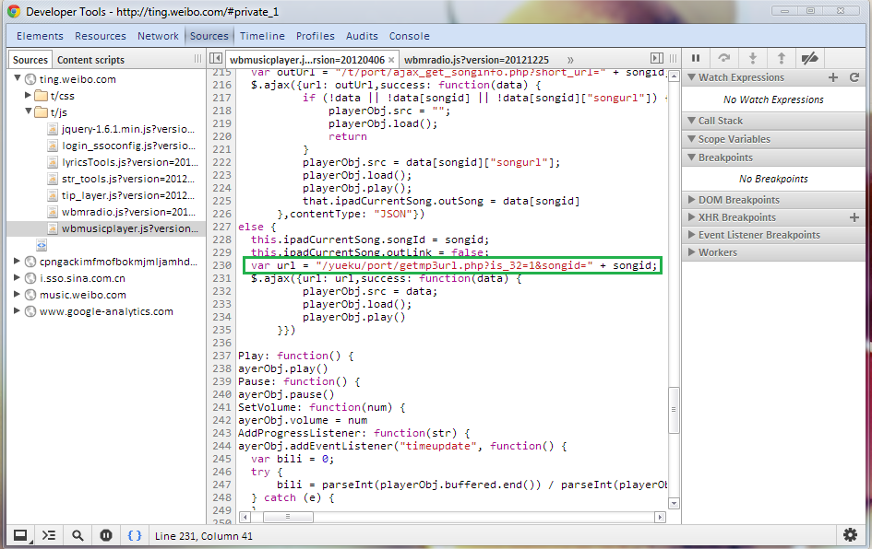Expand the DOM Breakpoints section
This screenshot has width=872, height=549.
pos(738,200)
